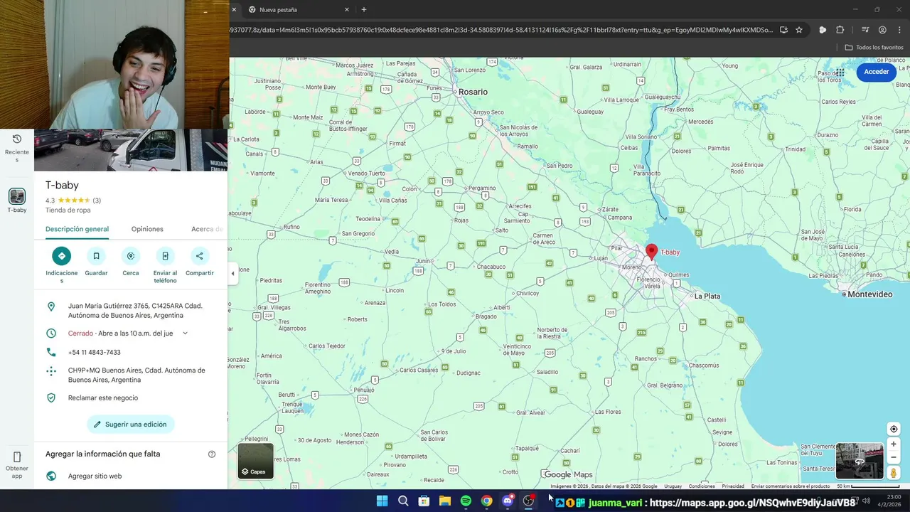910x512 pixels.
Task: Click the install app icon in address bar
Action: pyautogui.click(x=783, y=30)
